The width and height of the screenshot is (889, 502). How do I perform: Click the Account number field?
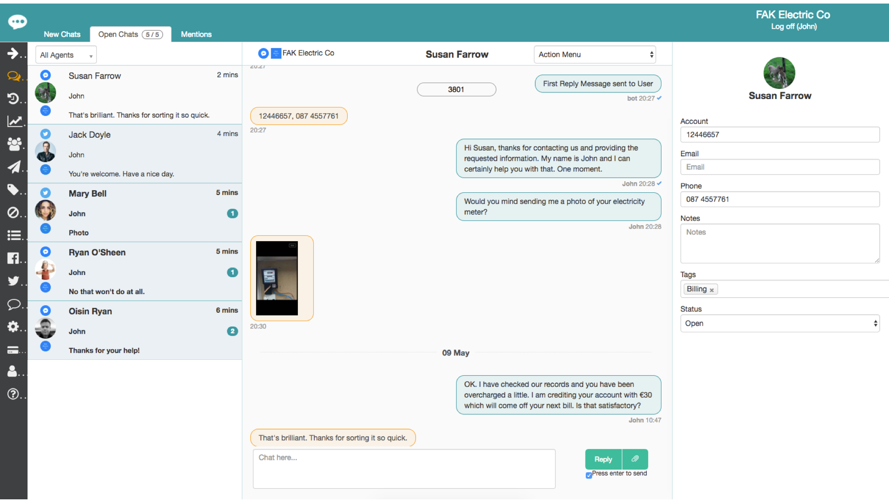(x=780, y=135)
